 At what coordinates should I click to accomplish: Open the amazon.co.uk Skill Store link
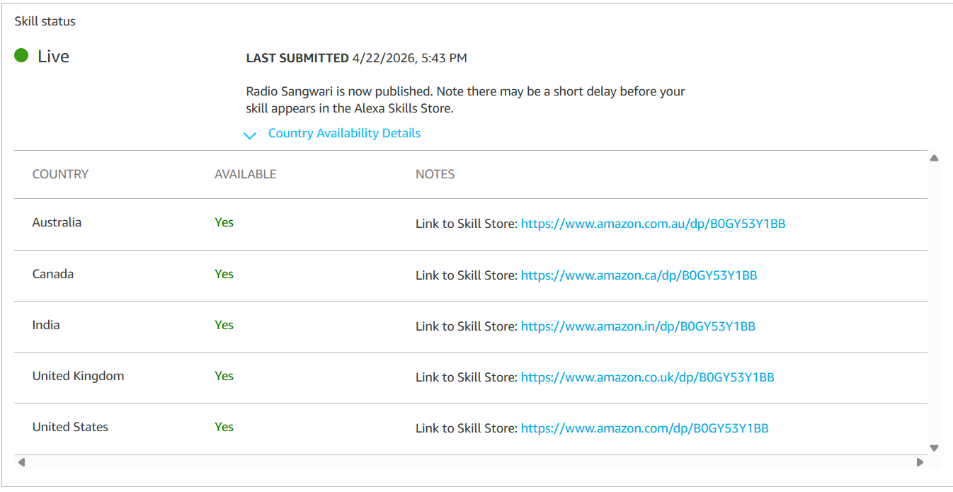click(x=647, y=377)
